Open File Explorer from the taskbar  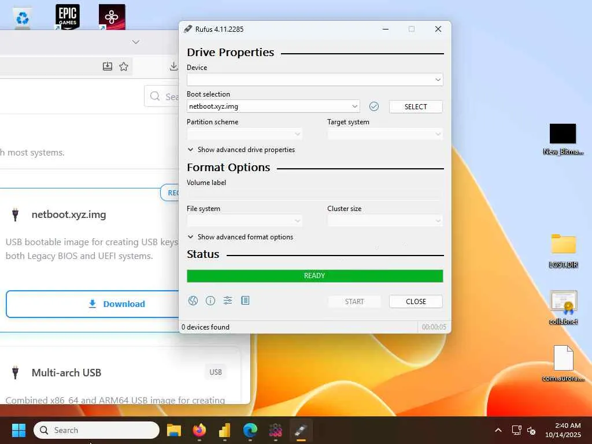point(174,430)
